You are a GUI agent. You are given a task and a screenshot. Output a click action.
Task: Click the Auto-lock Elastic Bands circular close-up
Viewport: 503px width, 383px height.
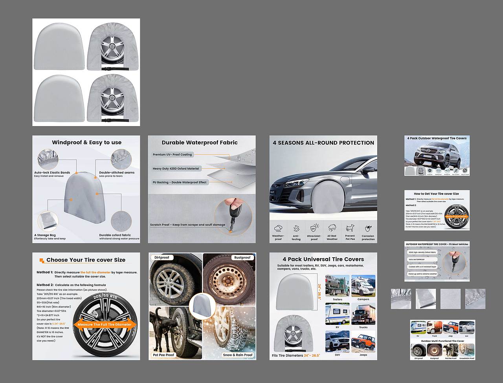click(x=48, y=159)
